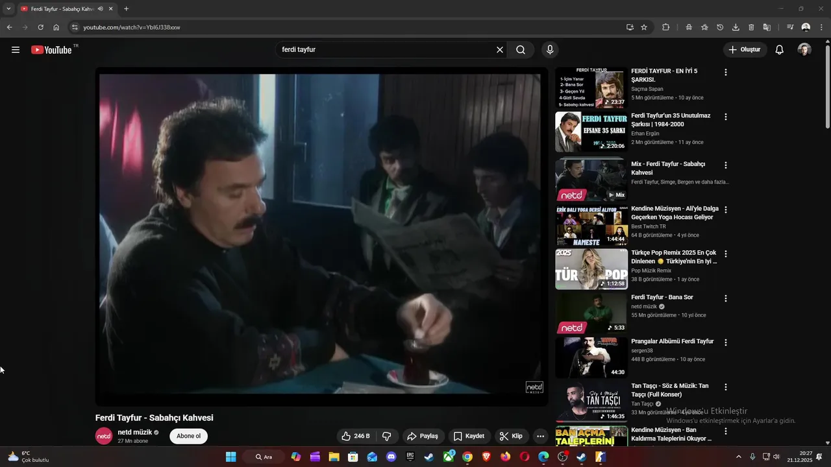Save the video with 'Kaydet'
Image resolution: width=831 pixels, height=467 pixels.
(469, 436)
